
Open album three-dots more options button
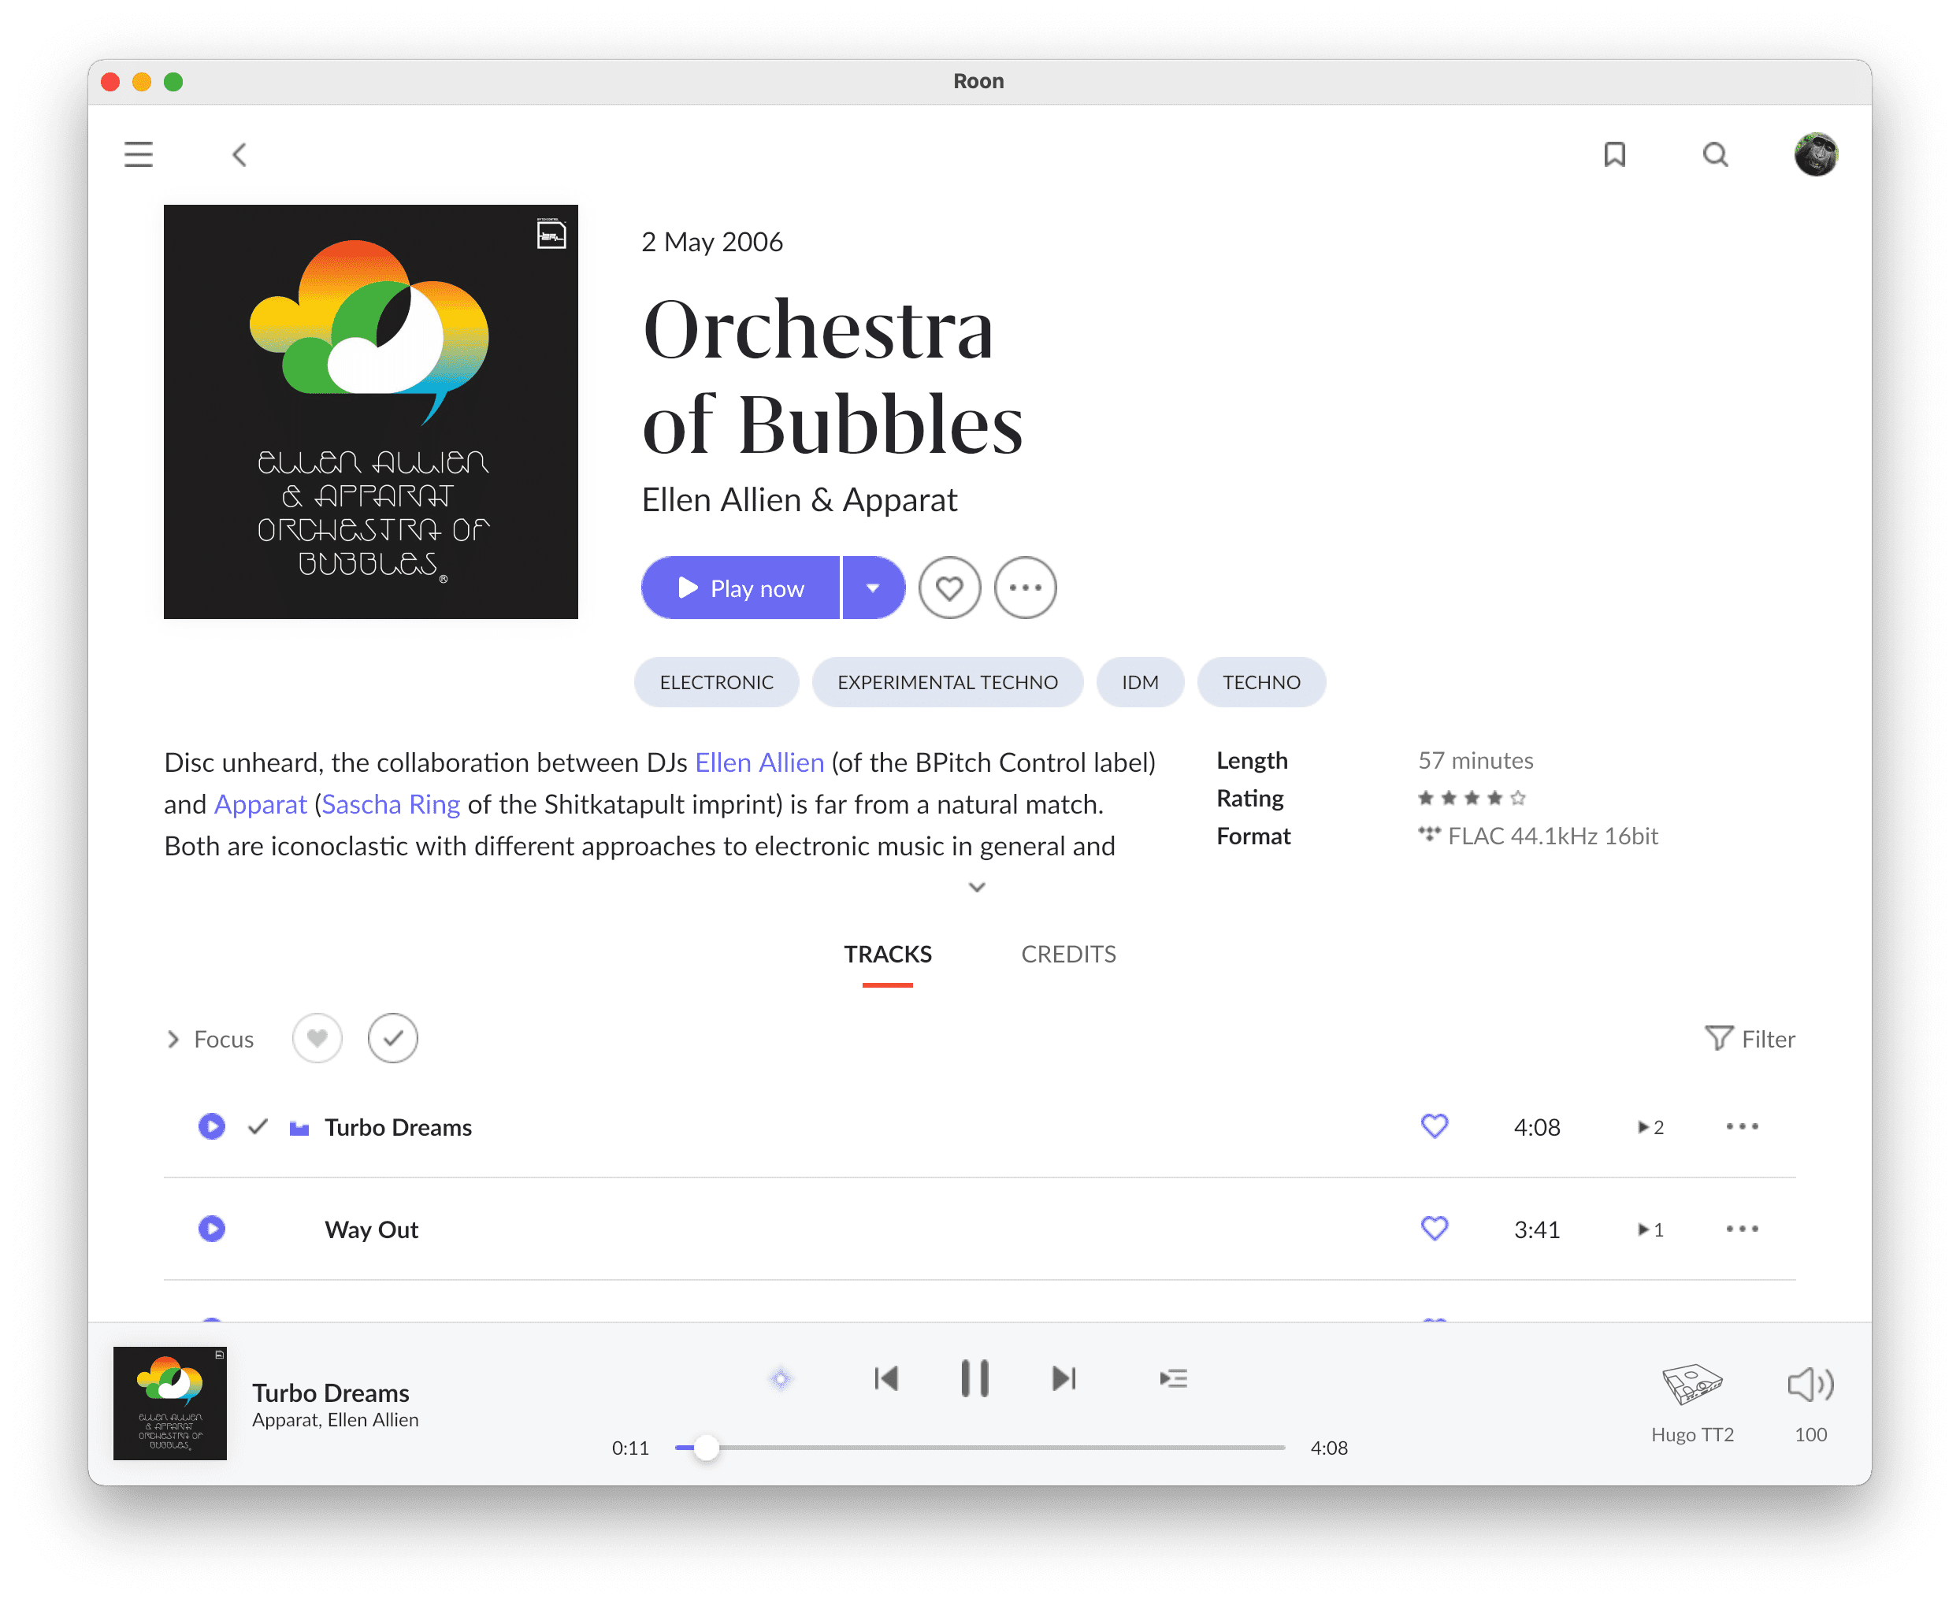pyautogui.click(x=1024, y=588)
